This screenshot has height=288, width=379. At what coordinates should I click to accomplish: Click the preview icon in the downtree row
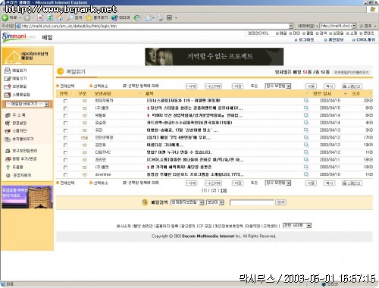(x=306, y=174)
